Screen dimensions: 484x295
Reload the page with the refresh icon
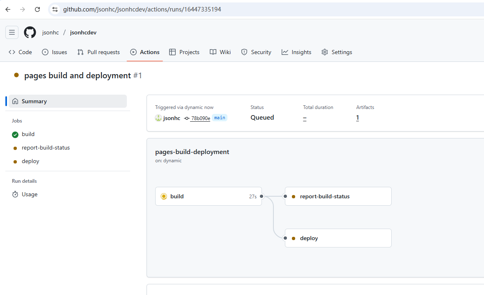click(37, 9)
